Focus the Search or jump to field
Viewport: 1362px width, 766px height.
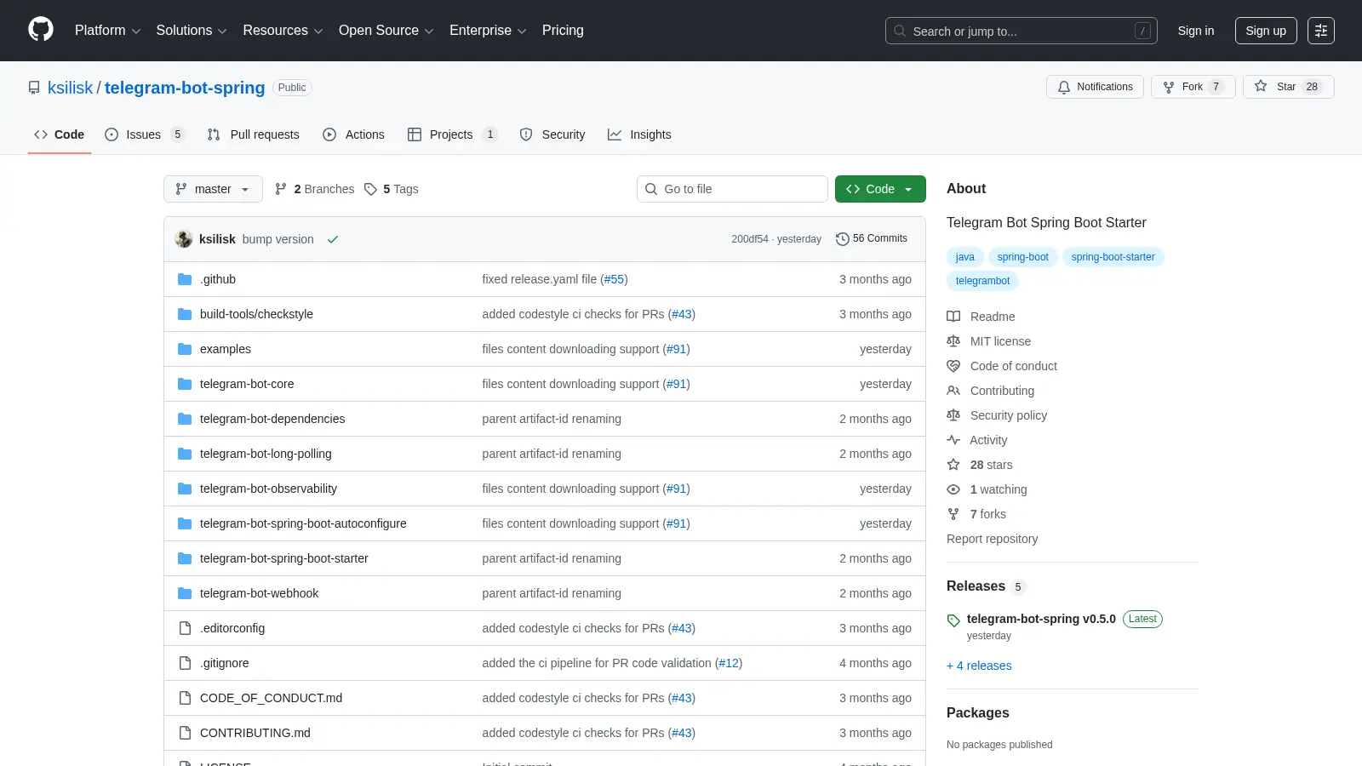(x=1021, y=31)
